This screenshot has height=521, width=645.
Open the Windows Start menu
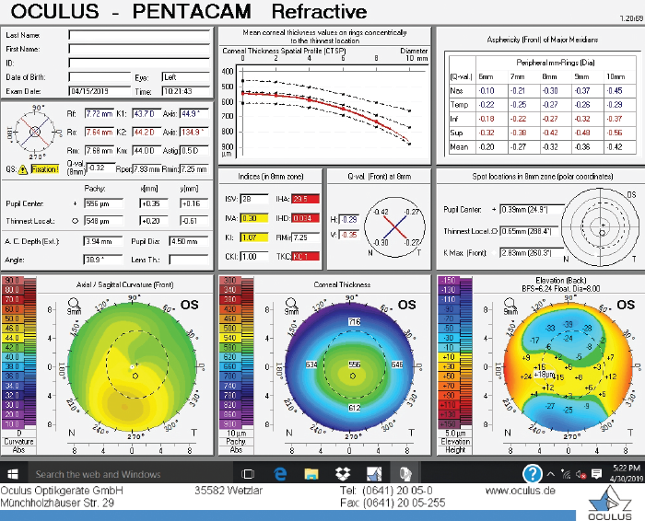[x=13, y=474]
